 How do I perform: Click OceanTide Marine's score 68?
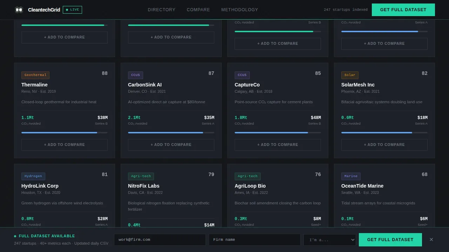point(424,175)
